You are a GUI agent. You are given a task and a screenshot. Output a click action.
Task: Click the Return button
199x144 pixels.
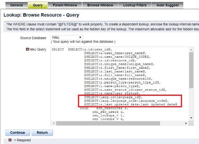point(42,132)
